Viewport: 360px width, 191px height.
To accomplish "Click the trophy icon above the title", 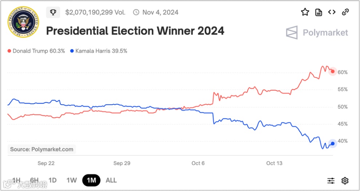I will 53,12.
